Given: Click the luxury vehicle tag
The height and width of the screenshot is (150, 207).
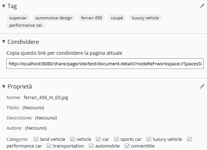Looking at the screenshot, I should [145, 18].
